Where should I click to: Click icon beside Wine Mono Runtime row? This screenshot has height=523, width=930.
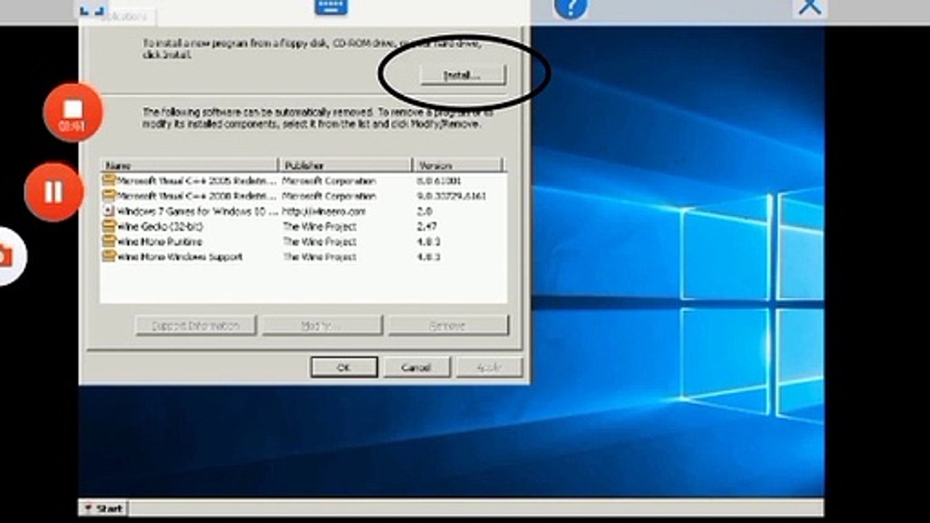coord(109,242)
